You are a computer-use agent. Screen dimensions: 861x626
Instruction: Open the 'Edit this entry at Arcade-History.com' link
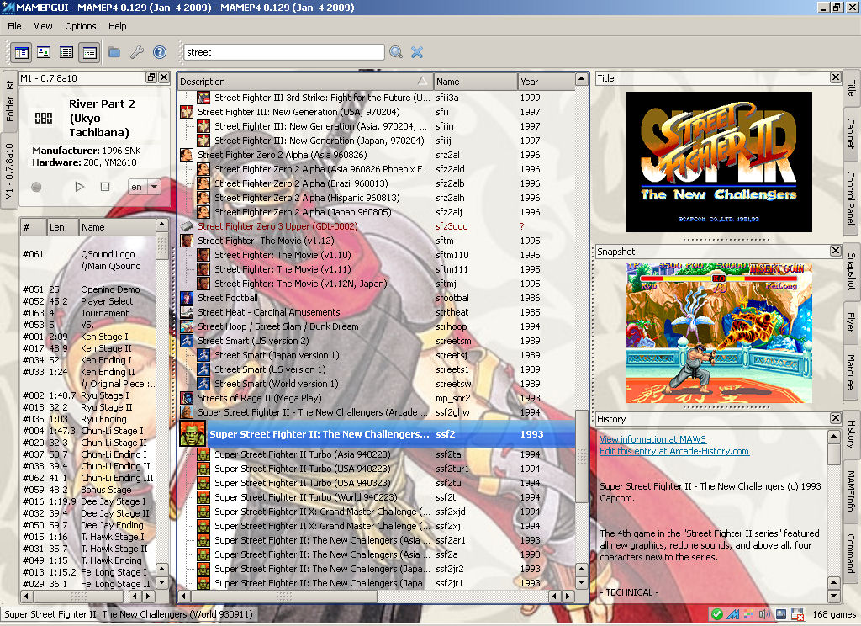[674, 451]
